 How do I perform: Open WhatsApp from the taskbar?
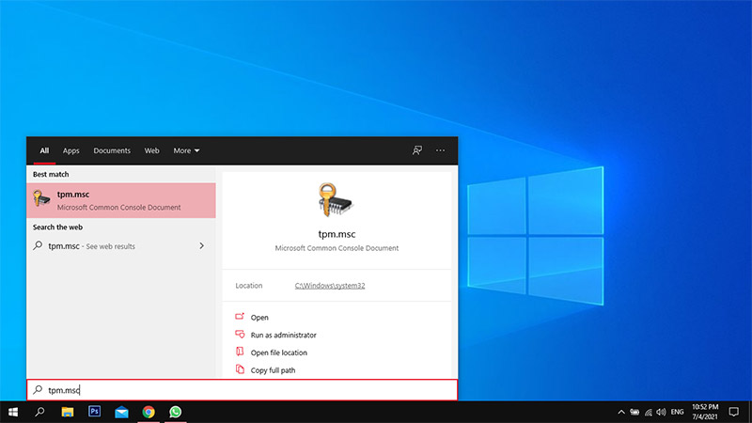click(176, 412)
